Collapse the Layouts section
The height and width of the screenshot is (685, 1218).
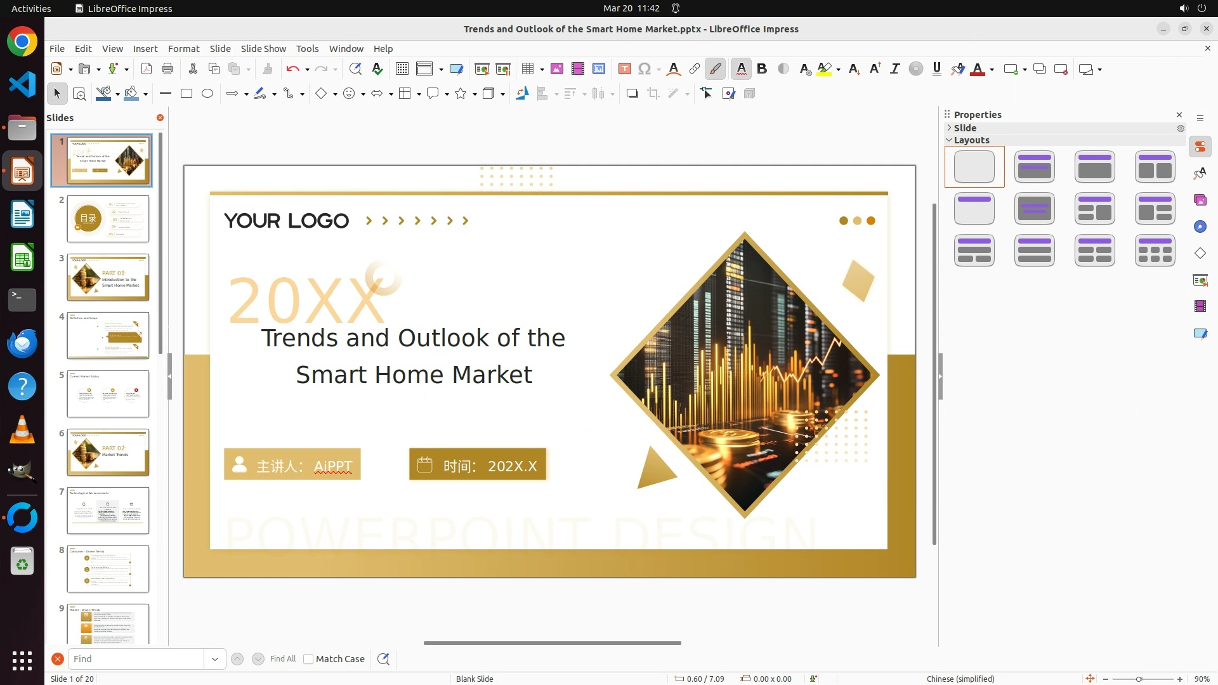971,140
